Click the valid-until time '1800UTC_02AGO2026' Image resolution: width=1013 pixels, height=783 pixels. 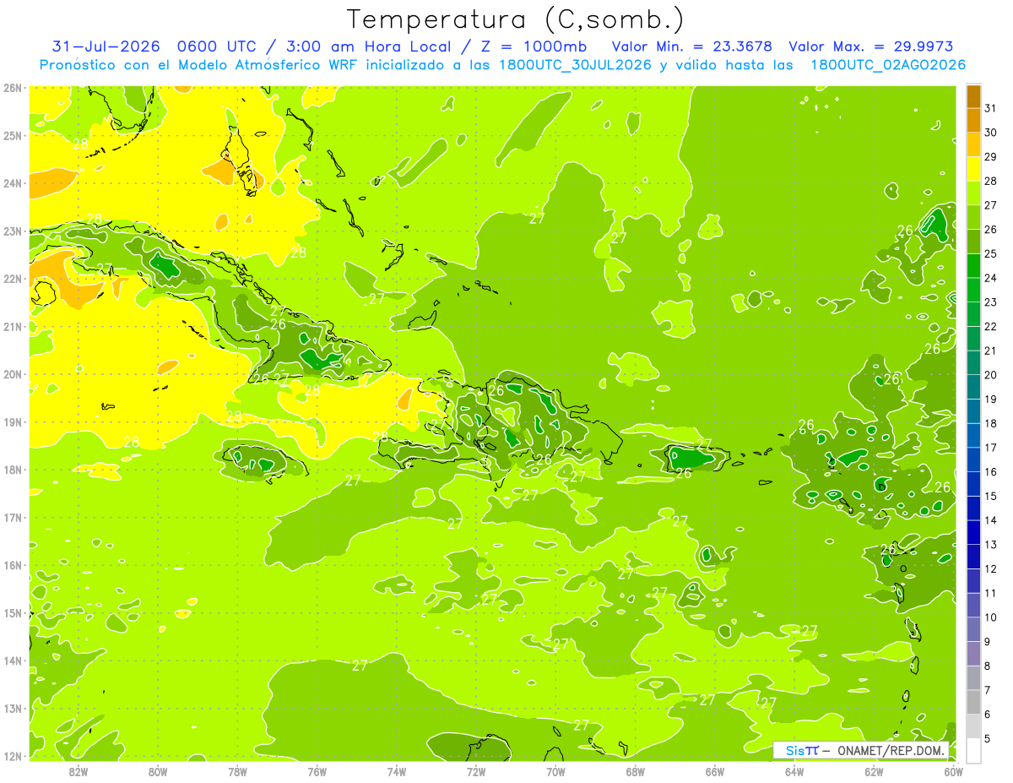coord(888,65)
